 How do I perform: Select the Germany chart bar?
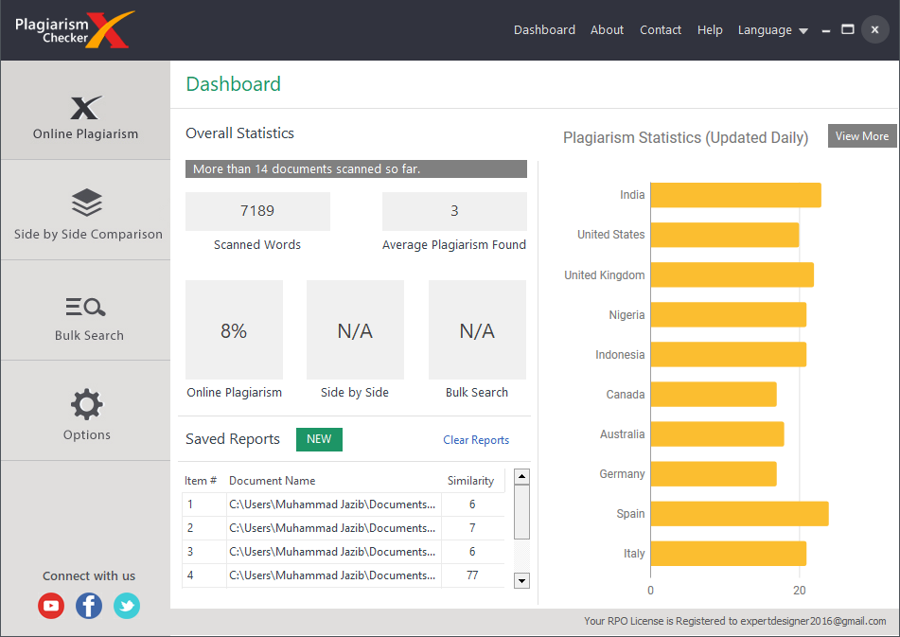(714, 474)
